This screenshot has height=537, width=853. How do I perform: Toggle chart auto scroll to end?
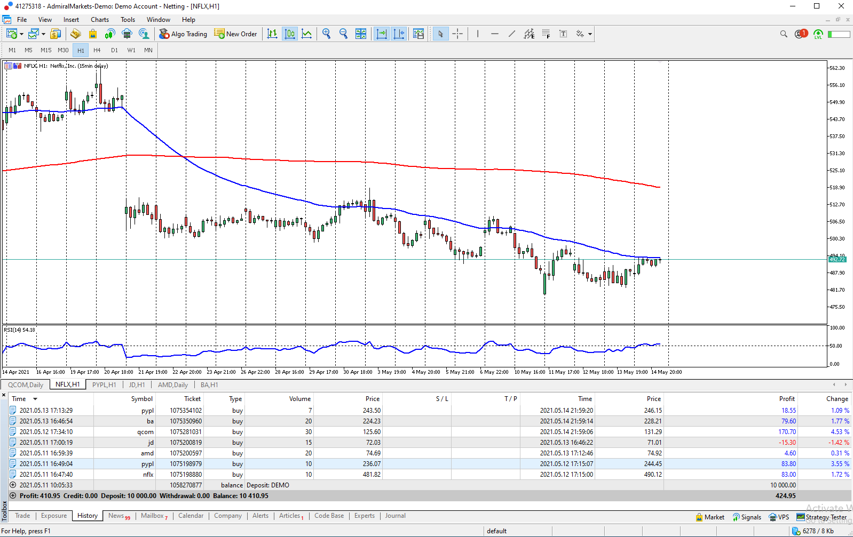(x=382, y=34)
